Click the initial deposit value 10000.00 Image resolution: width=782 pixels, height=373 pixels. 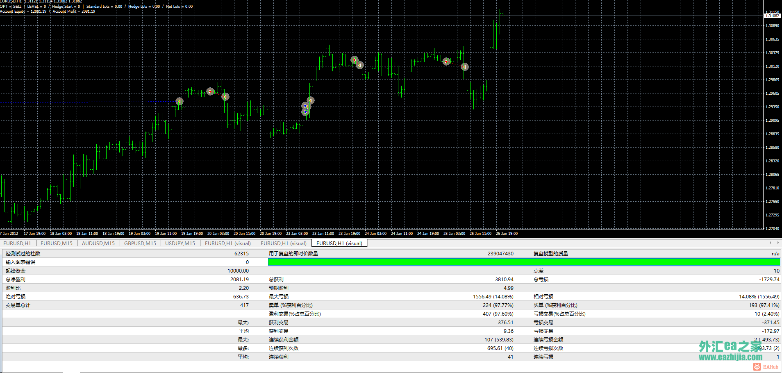(x=238, y=271)
